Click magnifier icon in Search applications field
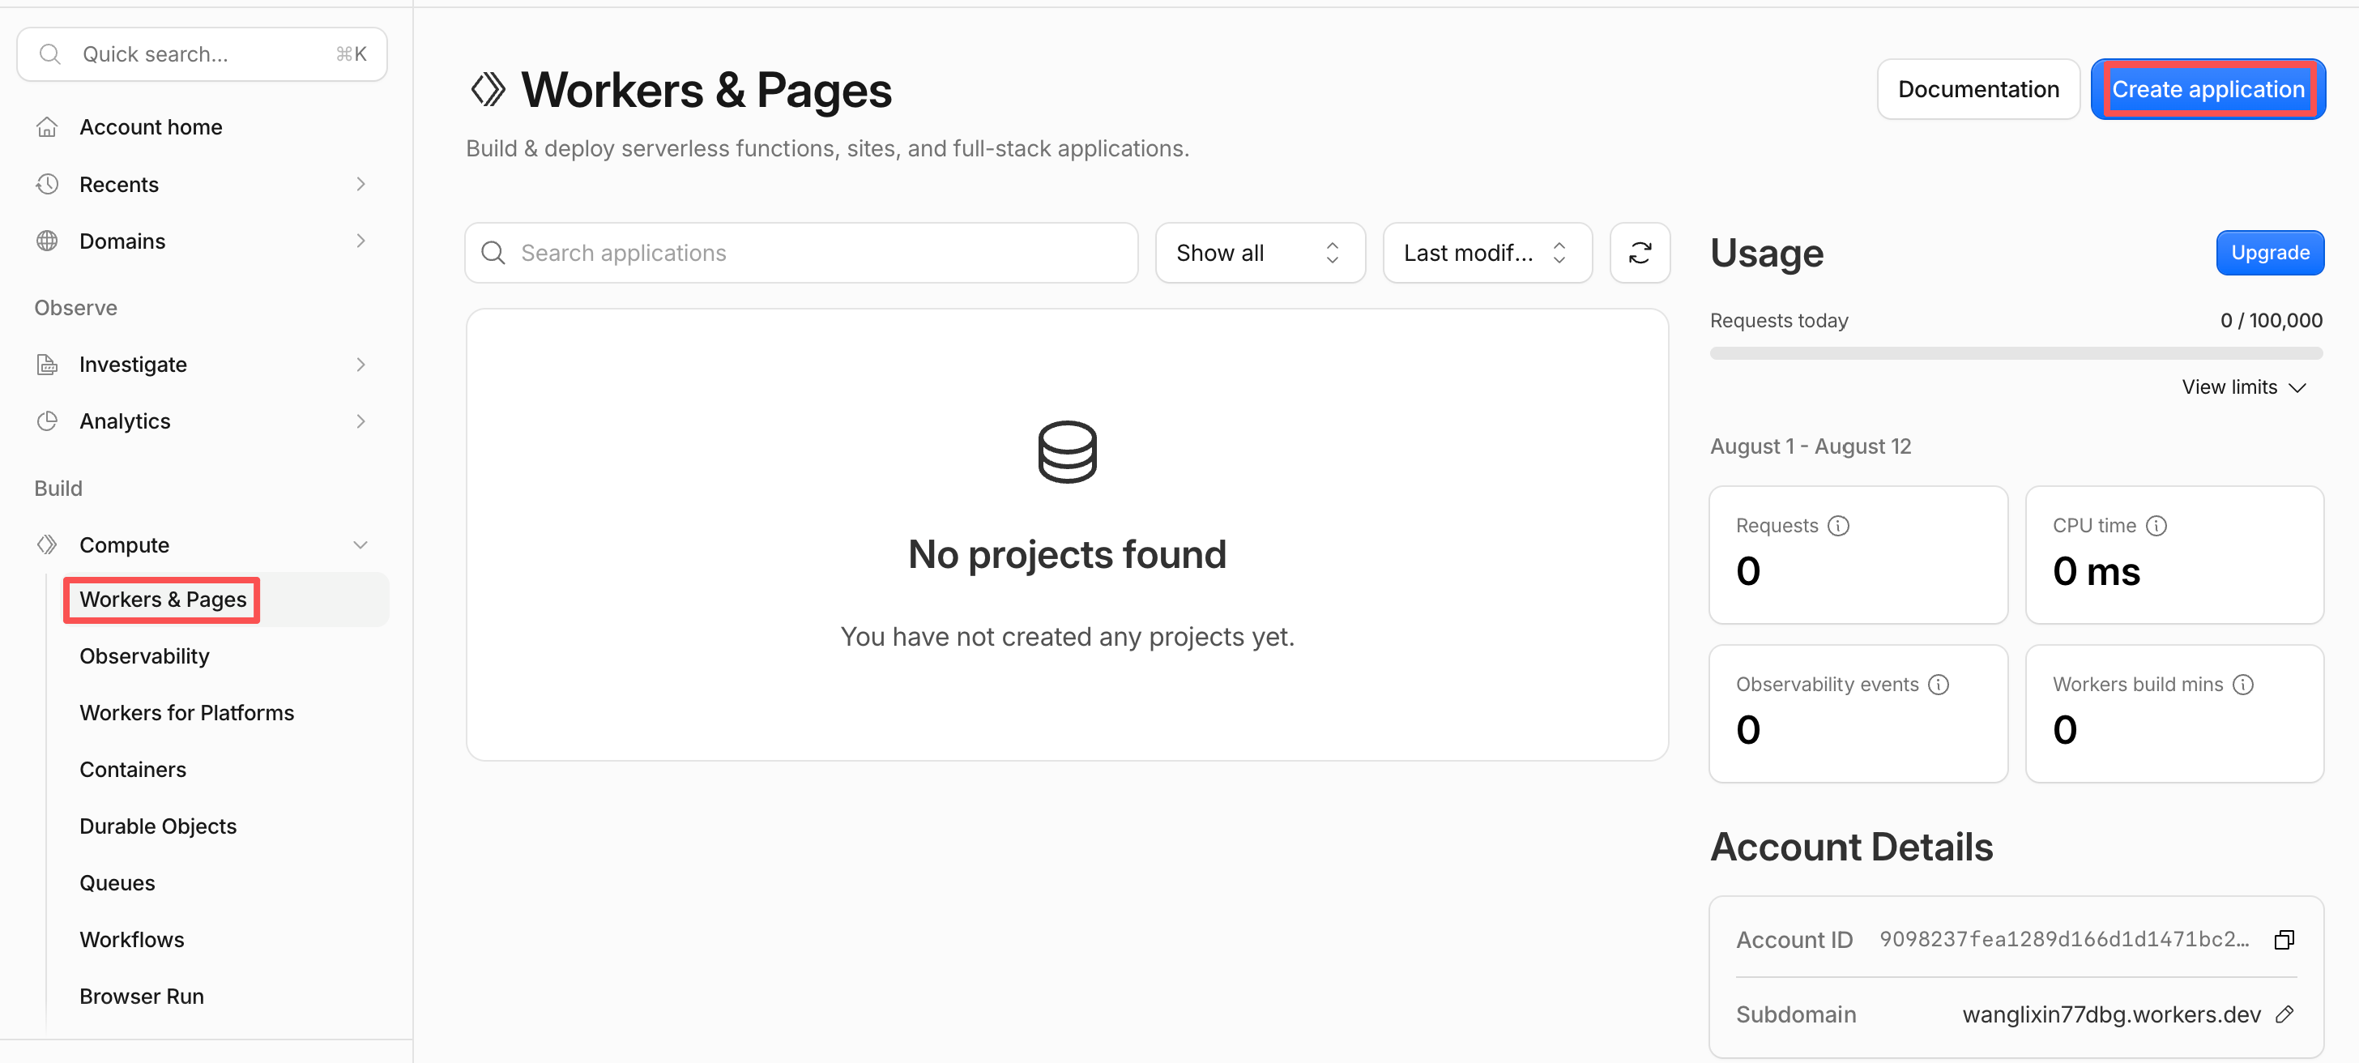 pos(493,253)
